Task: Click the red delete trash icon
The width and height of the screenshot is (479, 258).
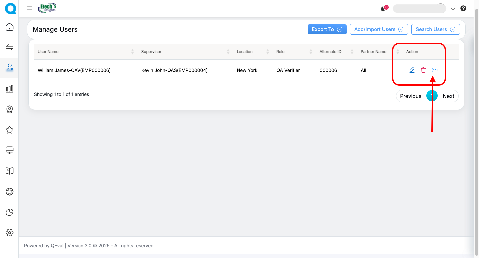Action: [x=423, y=70]
